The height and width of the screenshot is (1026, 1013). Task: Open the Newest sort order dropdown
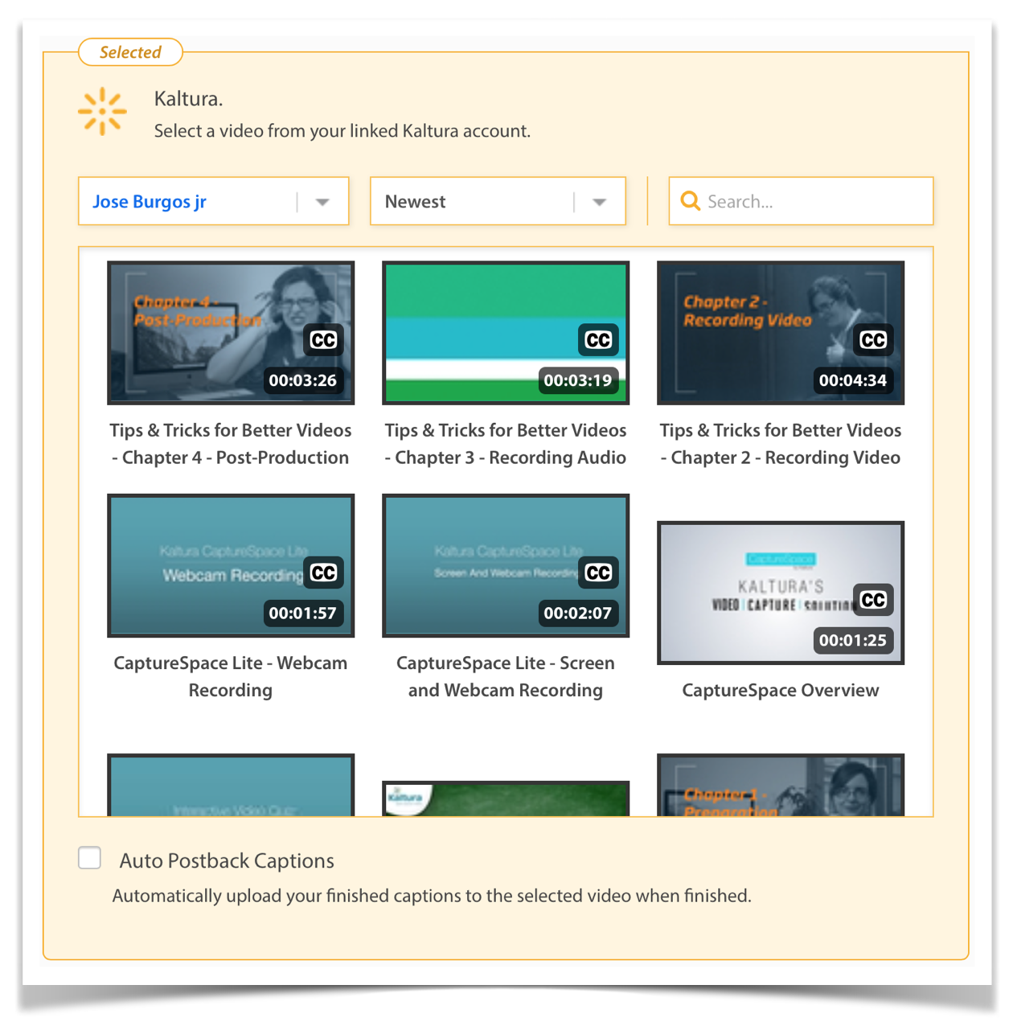[498, 201]
